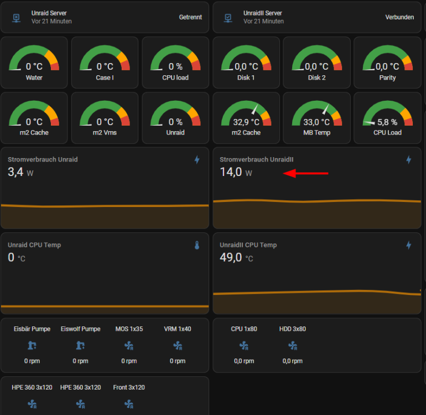Open the m2 Cache gauge showing 32,9 °C
Viewport: 426px width, 415px height.
[x=246, y=118]
